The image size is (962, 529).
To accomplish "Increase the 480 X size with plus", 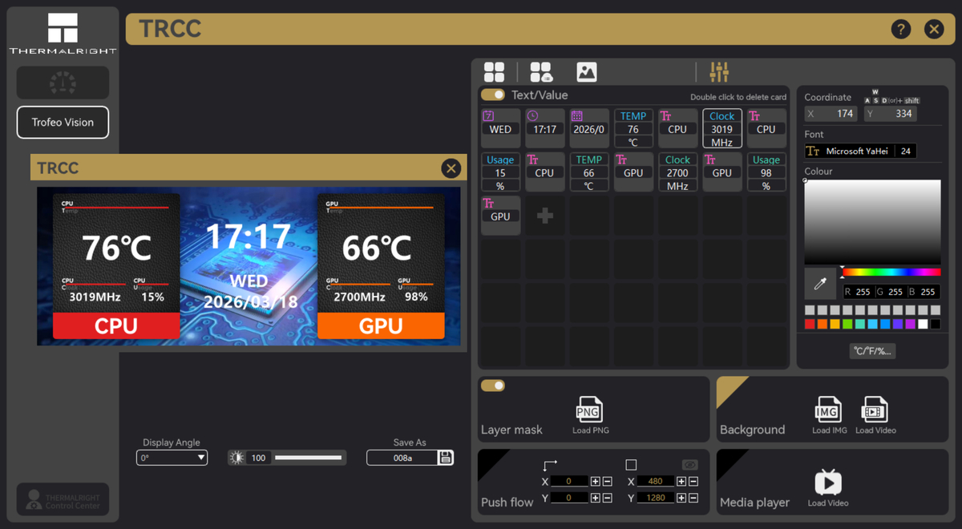I will (x=681, y=482).
